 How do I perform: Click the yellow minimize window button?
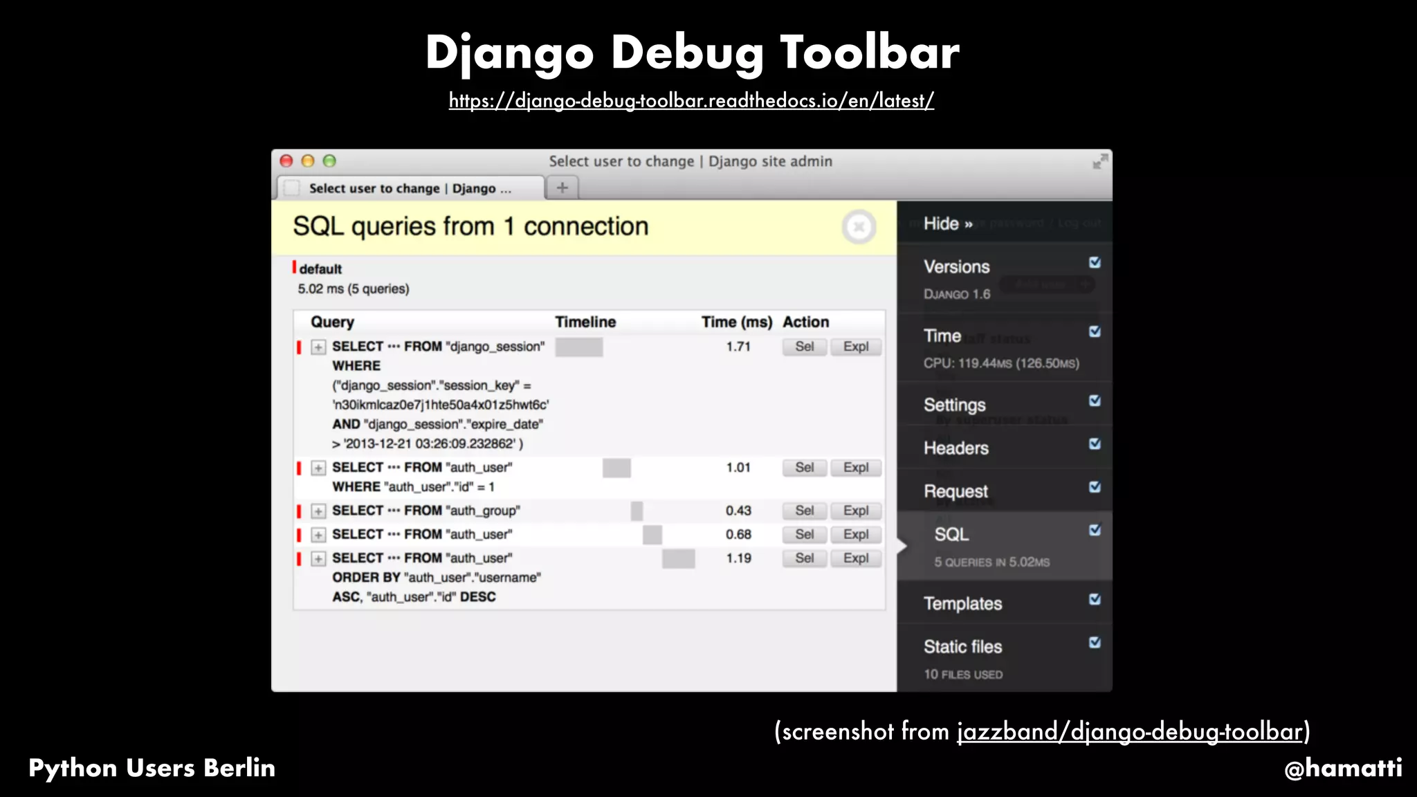(x=308, y=161)
